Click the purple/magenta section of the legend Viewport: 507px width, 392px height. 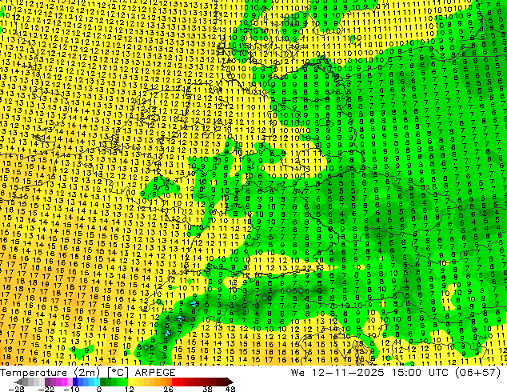pos(58,382)
